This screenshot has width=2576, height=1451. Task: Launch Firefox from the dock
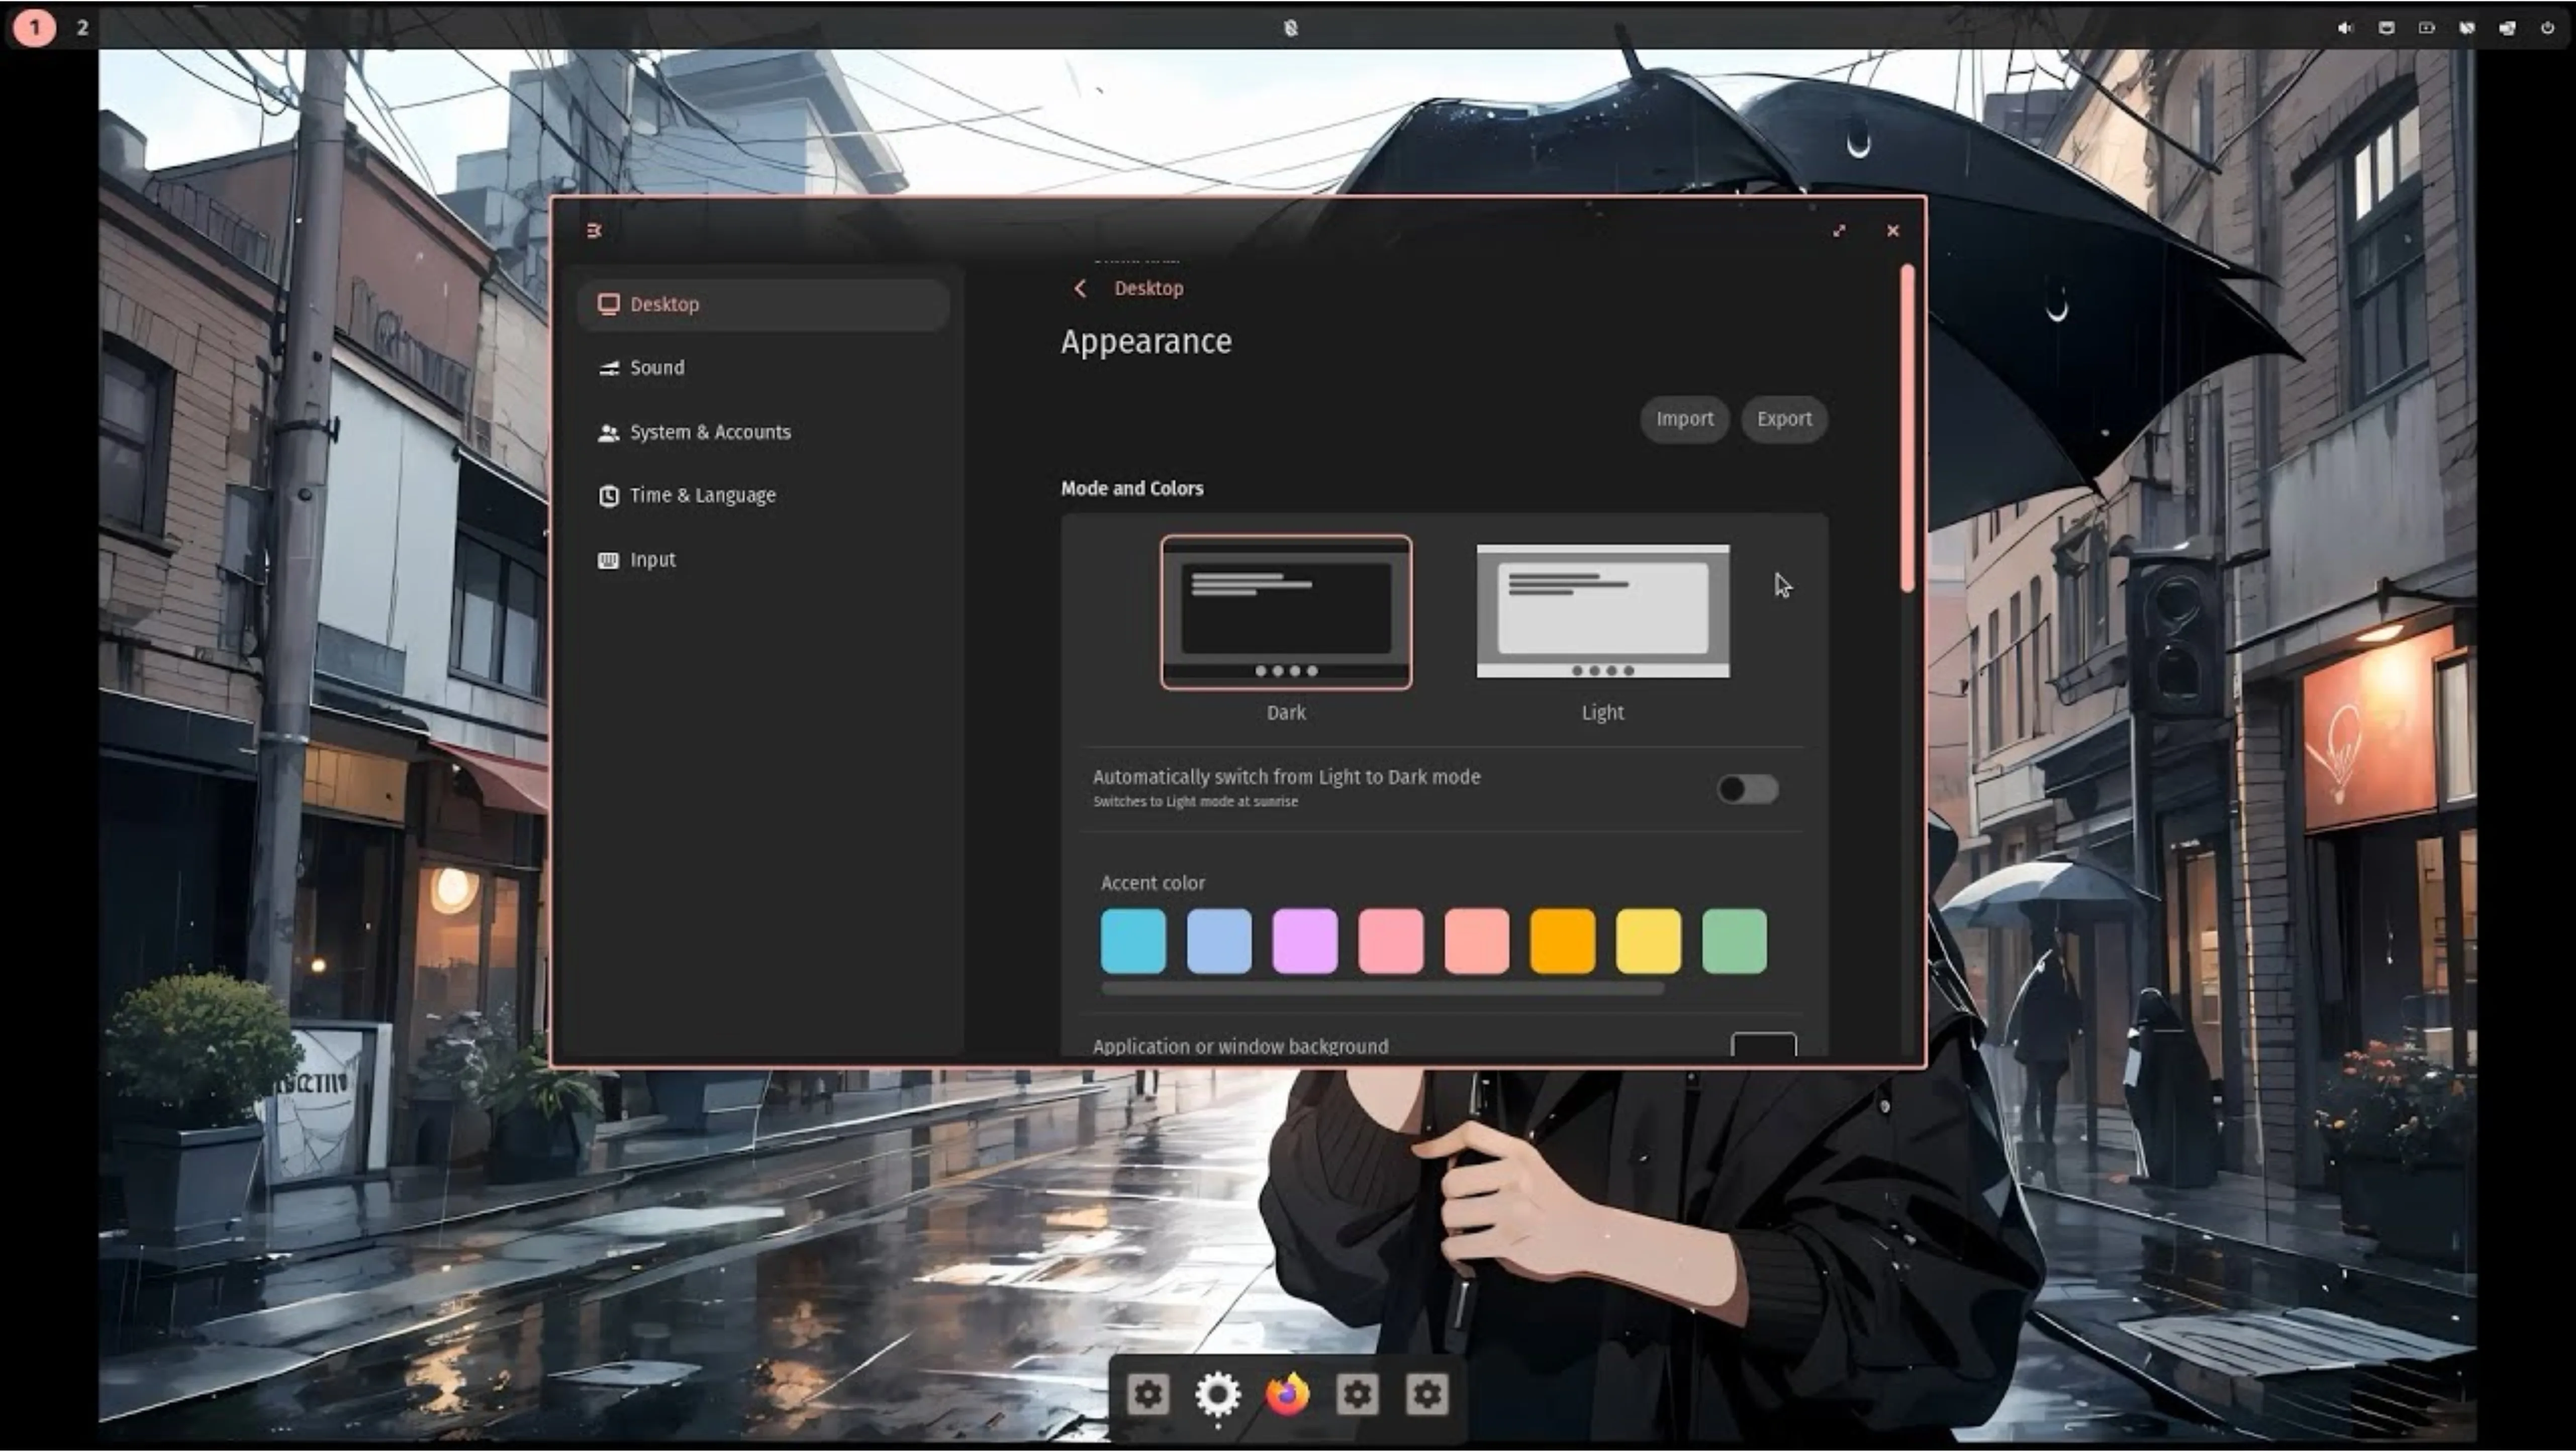coord(1287,1395)
